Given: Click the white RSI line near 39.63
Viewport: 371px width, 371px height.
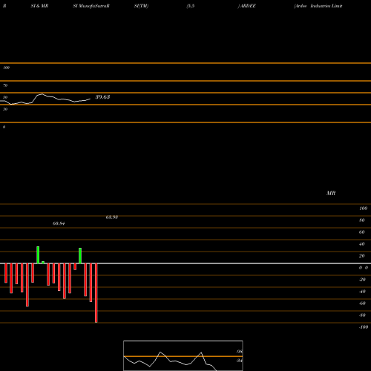Looking at the screenshot, I should tap(45, 99).
